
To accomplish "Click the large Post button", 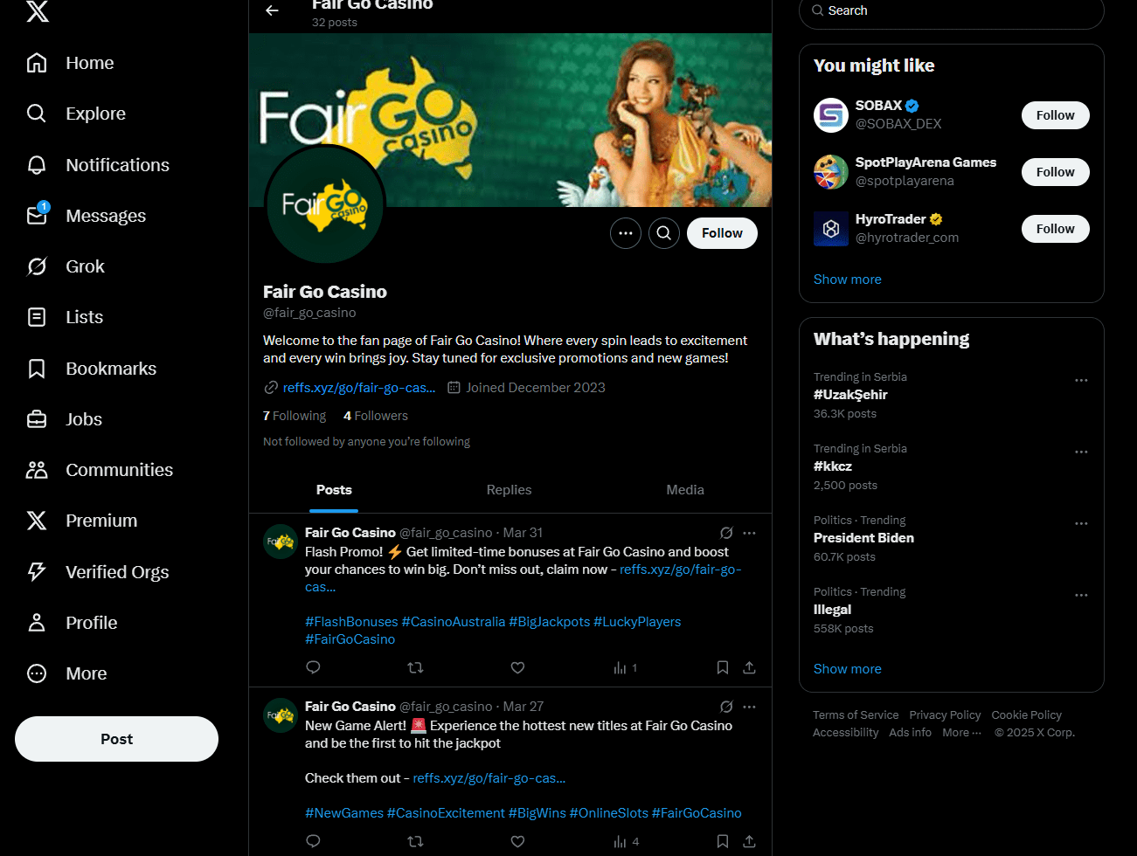I will tap(116, 739).
